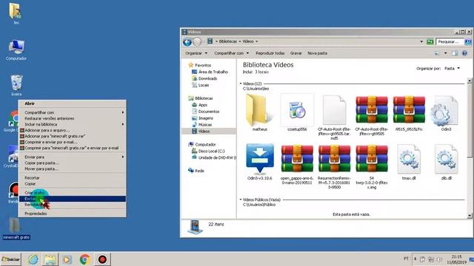This screenshot has height=266, width=474.
Task: Choose Mover para pasta… in context menu
Action: tap(73, 169)
